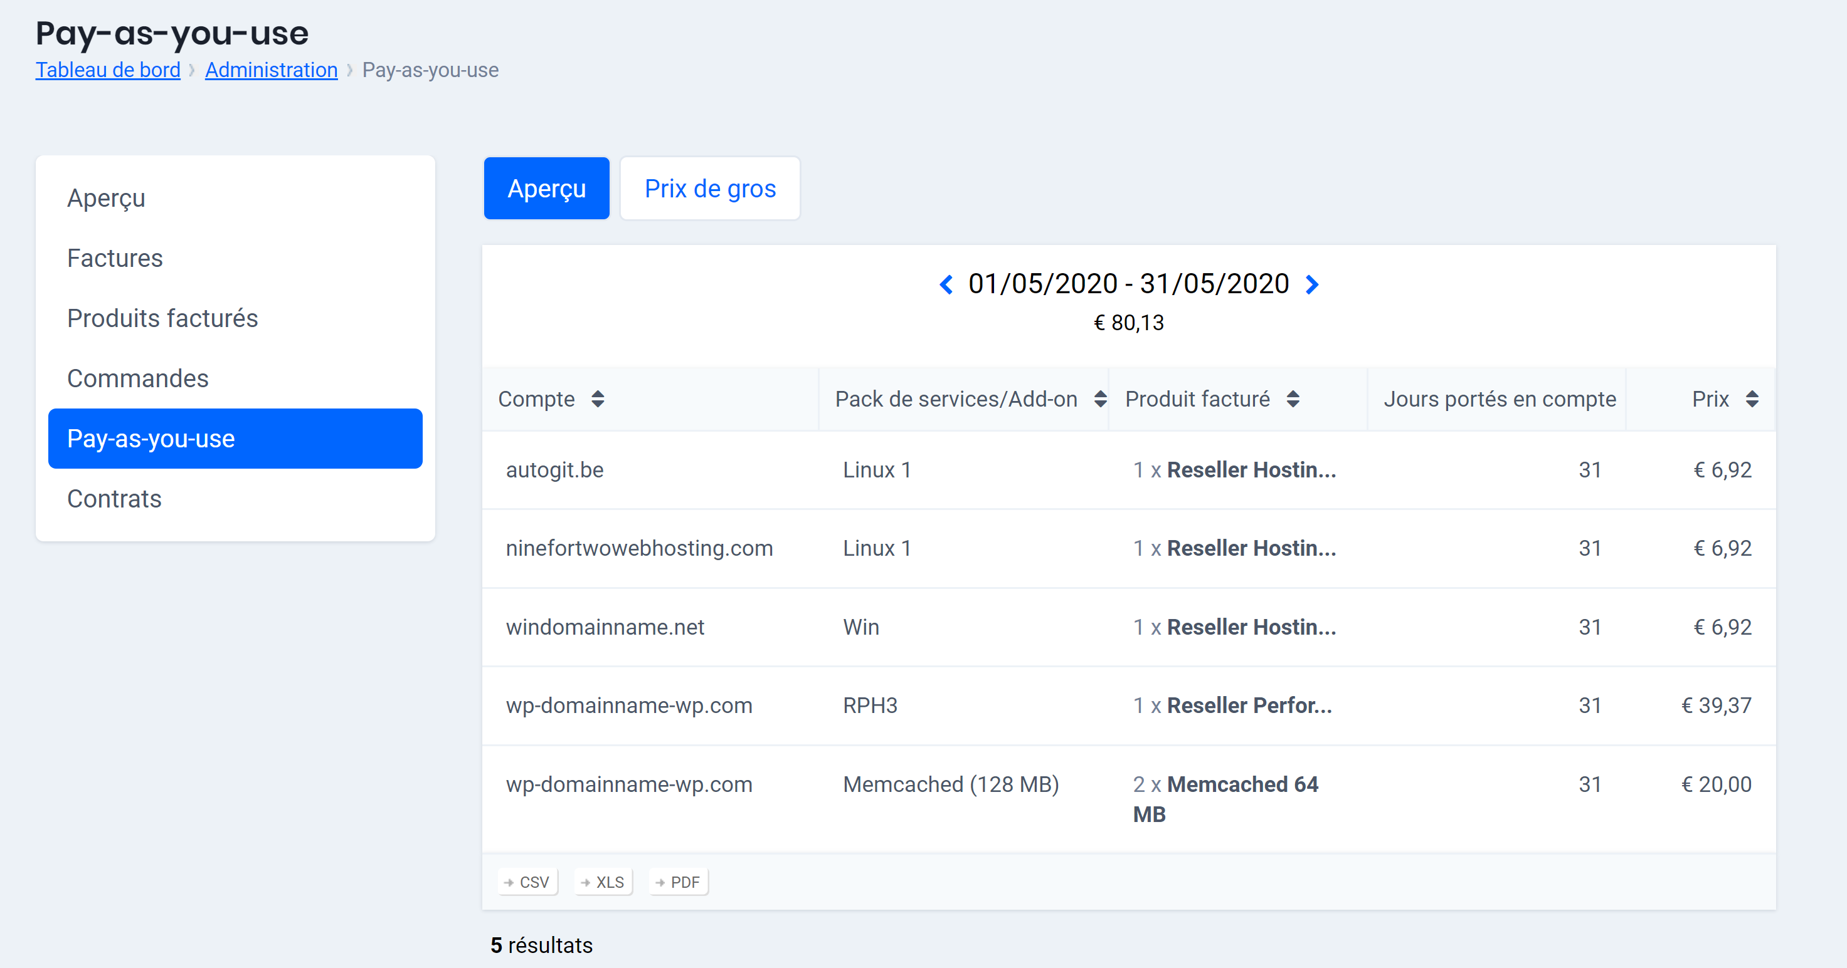The height and width of the screenshot is (968, 1847).
Task: Switch to Prix de gros tab
Action: (710, 189)
